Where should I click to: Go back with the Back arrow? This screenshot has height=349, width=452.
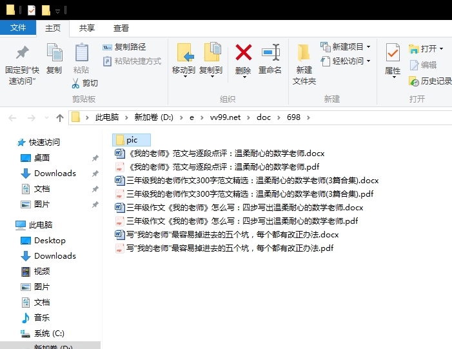12,117
